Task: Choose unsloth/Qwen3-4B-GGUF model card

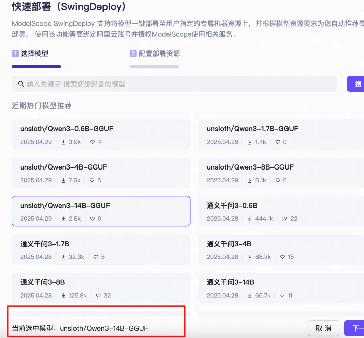Action: click(101, 173)
